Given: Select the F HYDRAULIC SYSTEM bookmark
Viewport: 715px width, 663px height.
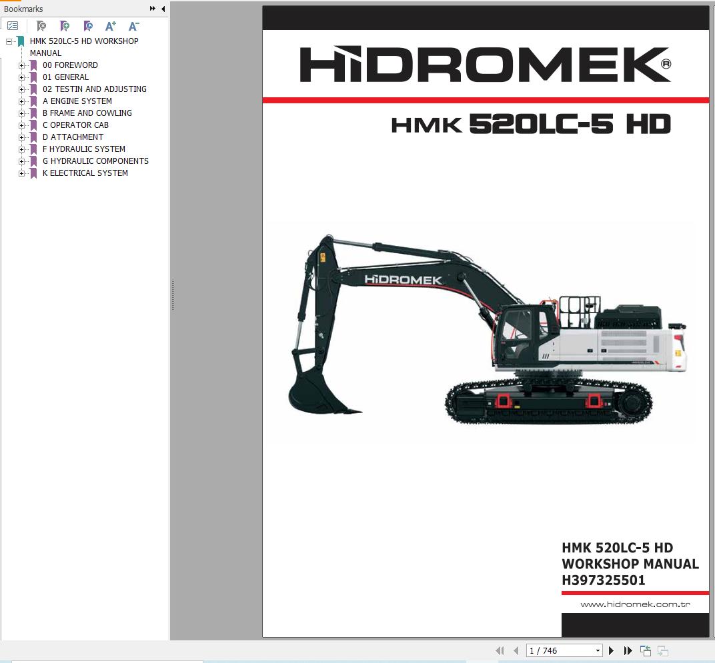Looking at the screenshot, I should tap(84, 149).
